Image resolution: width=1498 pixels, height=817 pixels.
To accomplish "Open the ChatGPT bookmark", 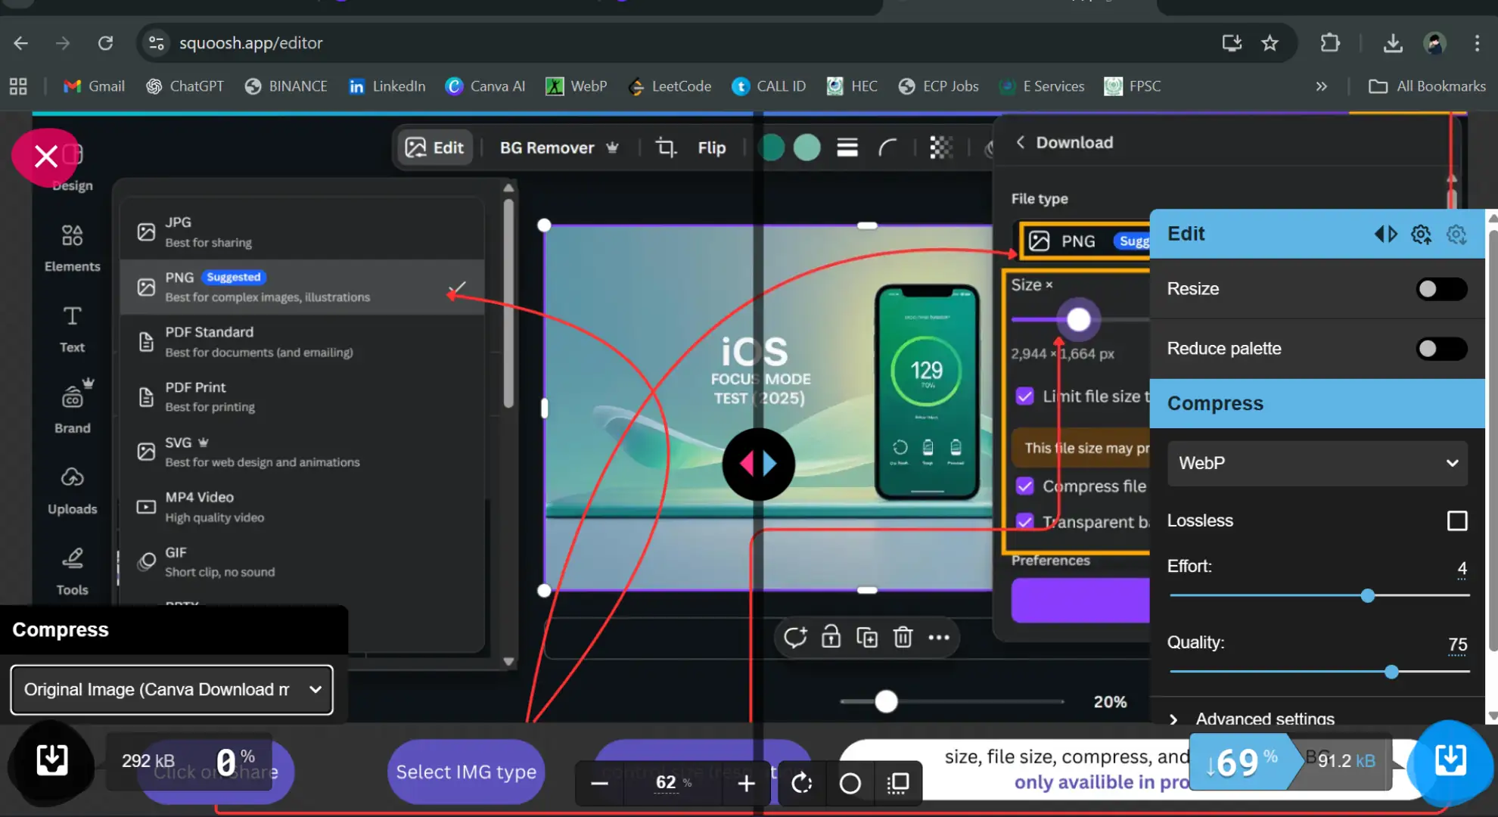I will (185, 86).
